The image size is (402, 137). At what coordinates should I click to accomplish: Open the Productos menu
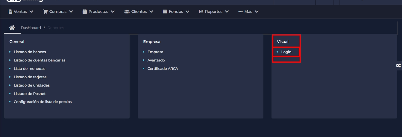[x=98, y=12]
